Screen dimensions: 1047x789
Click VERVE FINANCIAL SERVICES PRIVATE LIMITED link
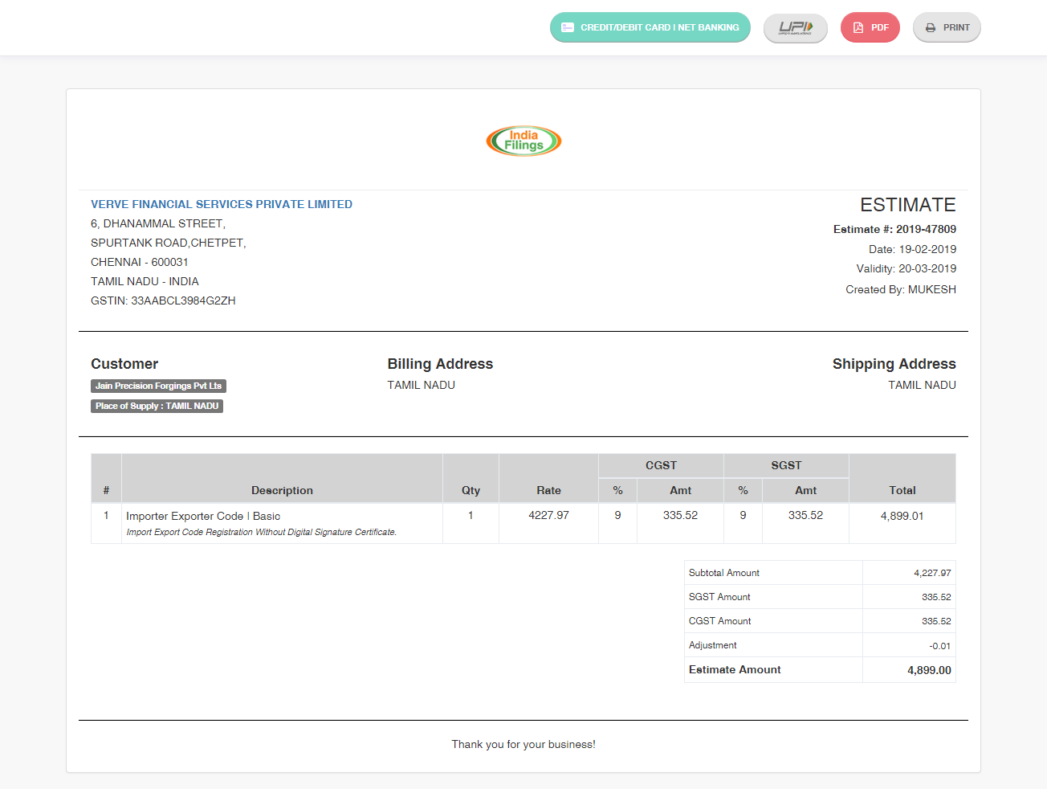[x=222, y=204]
